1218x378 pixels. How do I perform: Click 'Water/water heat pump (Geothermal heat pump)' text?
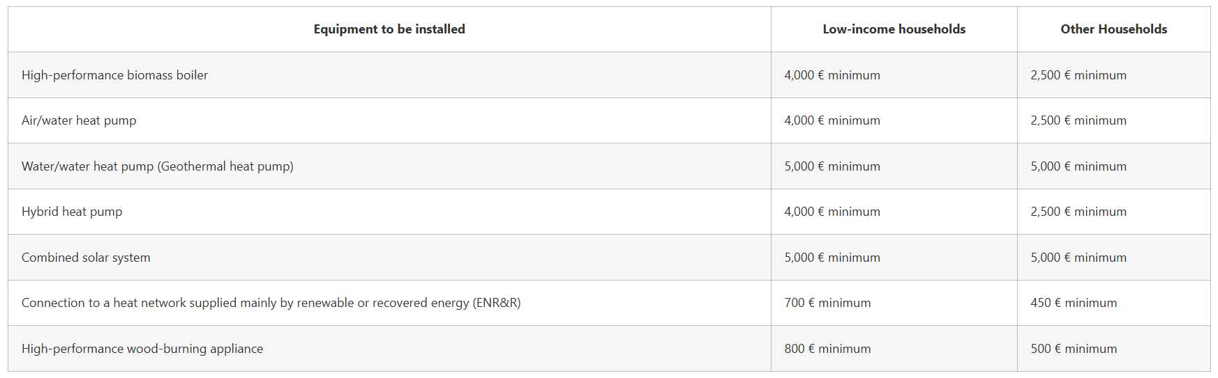pos(158,166)
